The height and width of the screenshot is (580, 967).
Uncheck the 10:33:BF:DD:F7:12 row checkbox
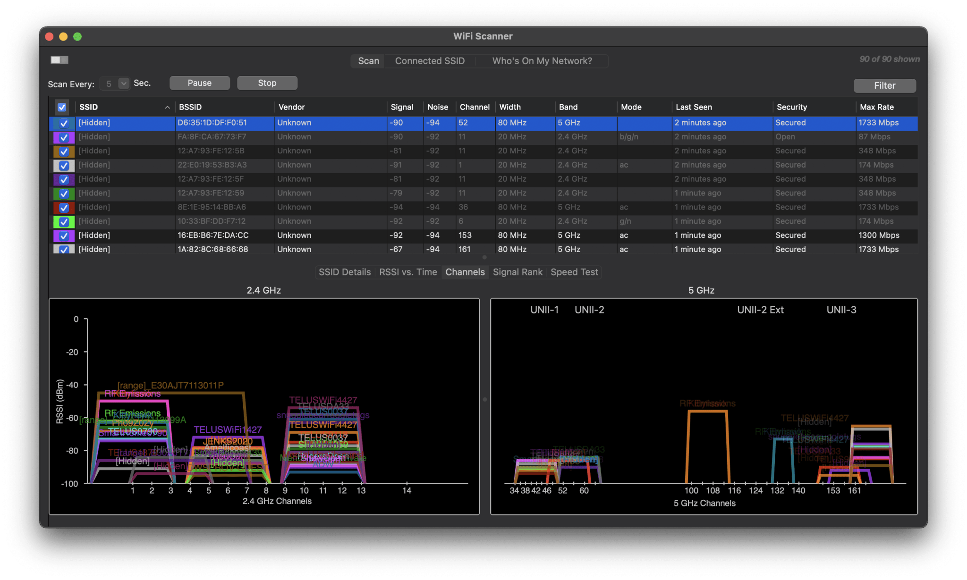coord(64,222)
